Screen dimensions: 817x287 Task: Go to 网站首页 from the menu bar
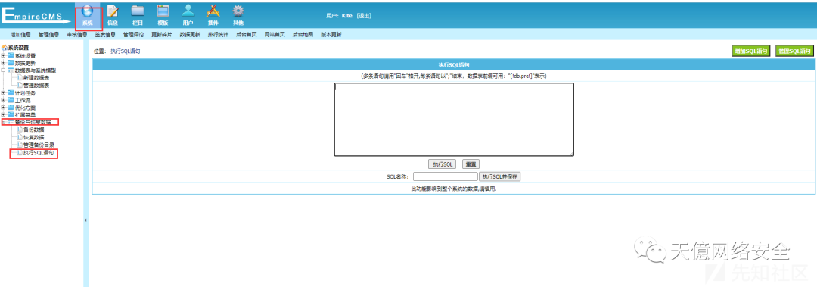[275, 35]
